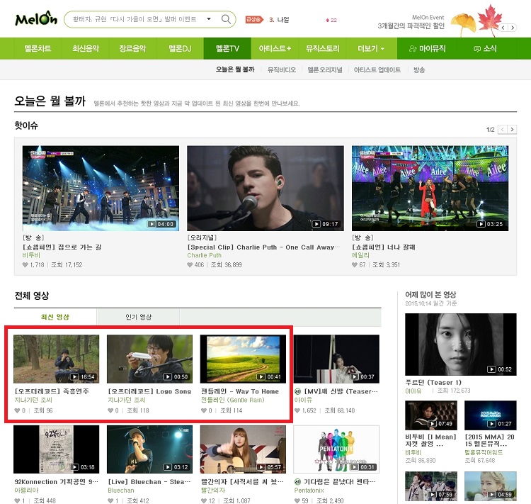
Task: Open the MelOn Event discount banner
Action: 411,22
